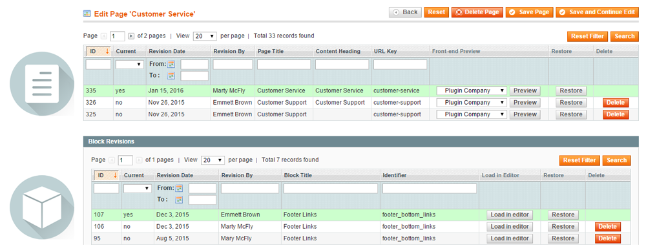Delete page revision 325
Image resolution: width=646 pixels, height=252 pixels.
pos(616,114)
